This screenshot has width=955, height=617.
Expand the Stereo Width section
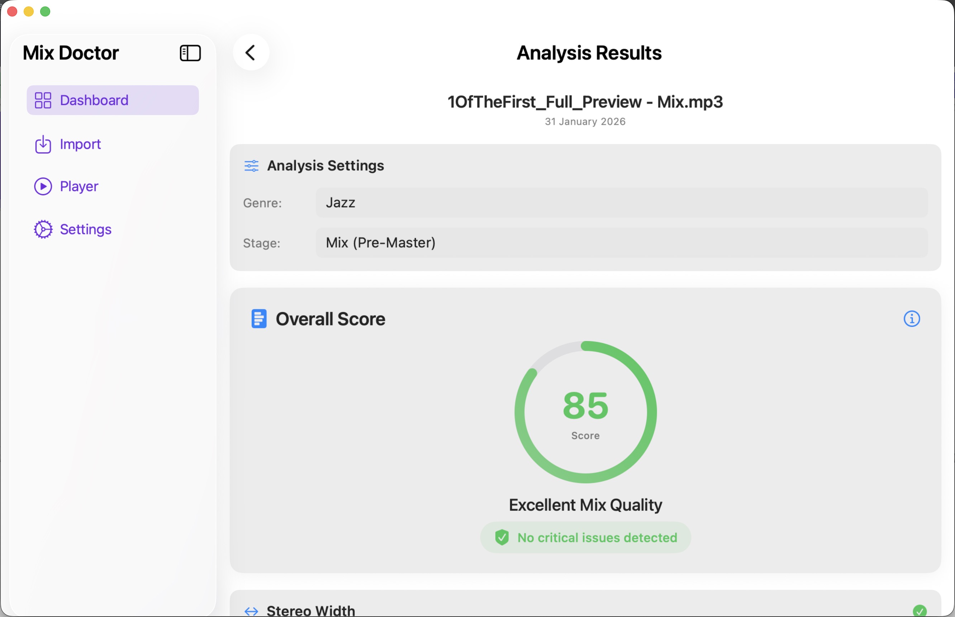[x=585, y=609]
